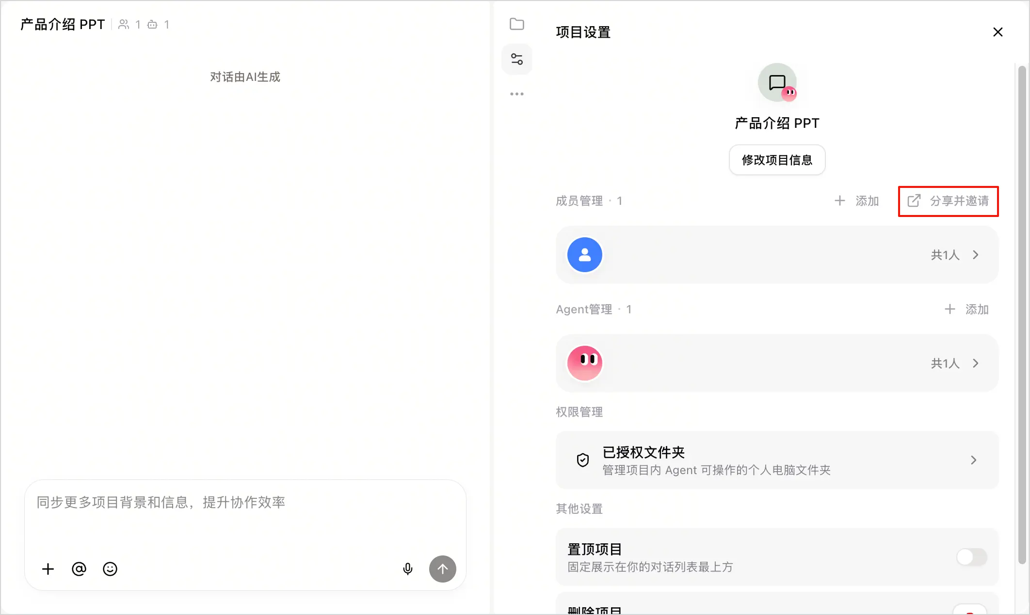
Task: Click the @ mention icon
Action: pyautogui.click(x=79, y=569)
